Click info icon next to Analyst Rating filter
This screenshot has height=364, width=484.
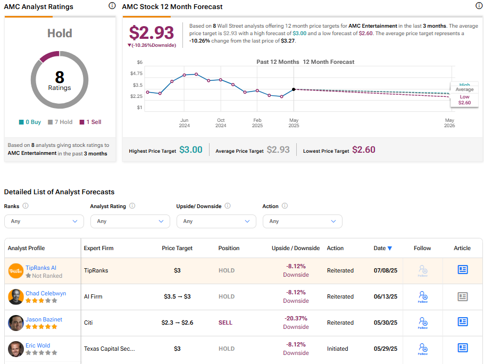[x=132, y=205]
